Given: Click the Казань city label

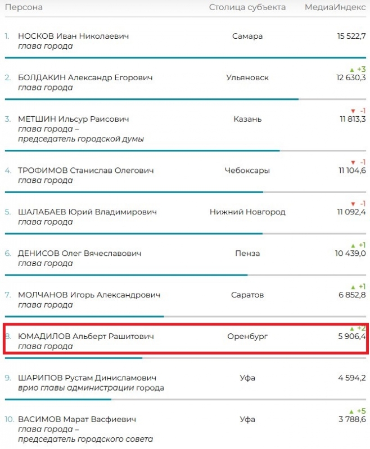Looking at the screenshot, I should coord(247,119).
